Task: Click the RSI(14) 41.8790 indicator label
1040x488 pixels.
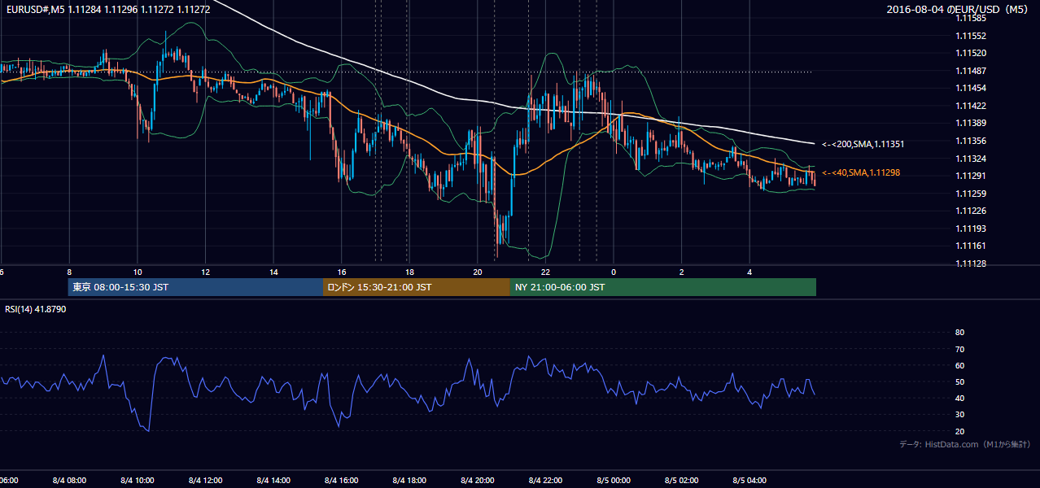Action: click(x=36, y=310)
